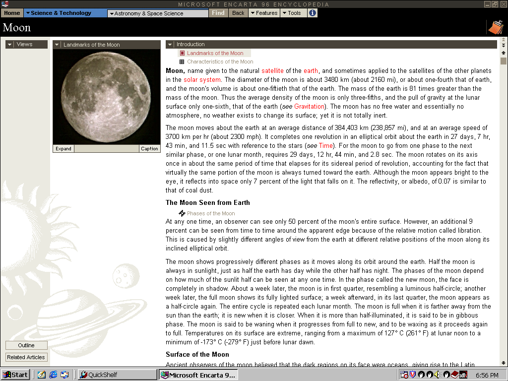Follow the red 'Time' link
The width and height of the screenshot is (508, 381).
325,145
